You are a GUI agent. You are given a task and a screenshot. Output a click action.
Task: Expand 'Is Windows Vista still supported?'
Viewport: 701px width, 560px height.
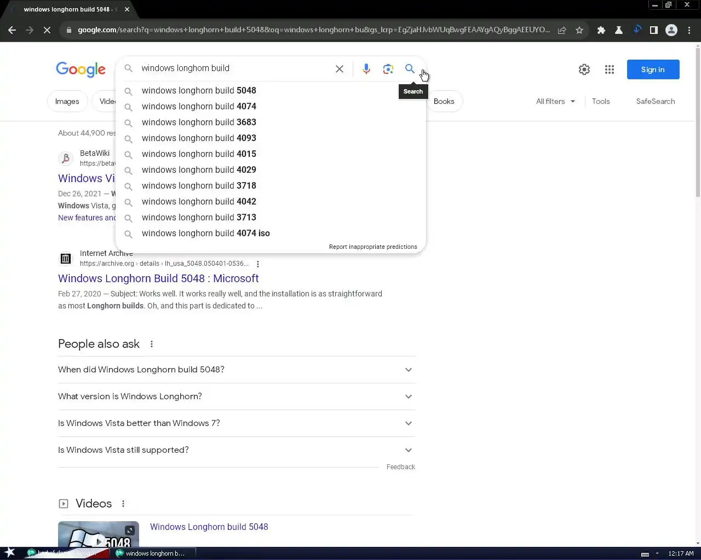coord(237,450)
